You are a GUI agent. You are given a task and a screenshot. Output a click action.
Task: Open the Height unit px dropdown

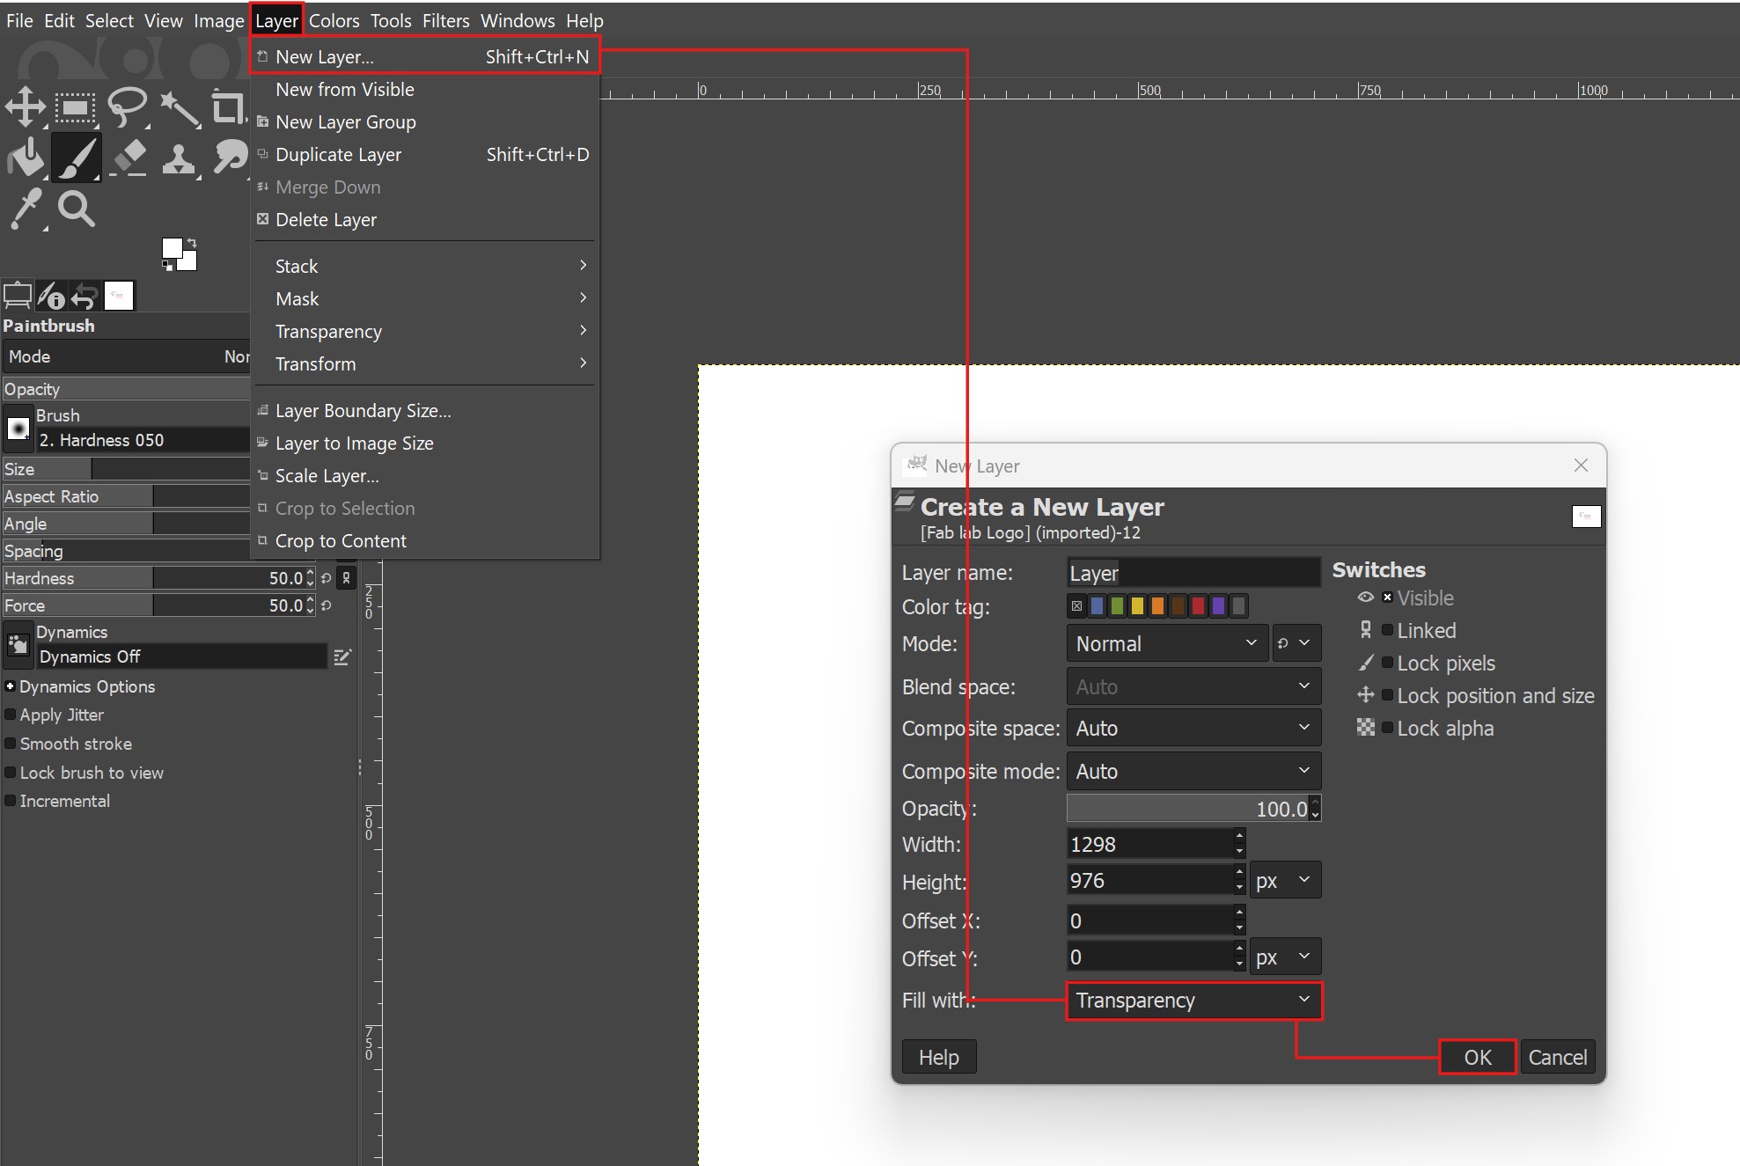tap(1285, 880)
